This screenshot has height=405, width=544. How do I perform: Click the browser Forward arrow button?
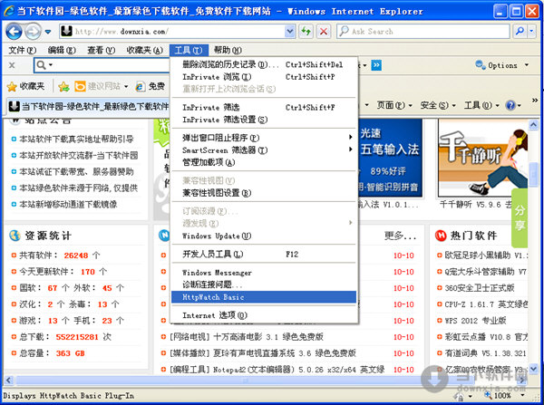(x=34, y=32)
